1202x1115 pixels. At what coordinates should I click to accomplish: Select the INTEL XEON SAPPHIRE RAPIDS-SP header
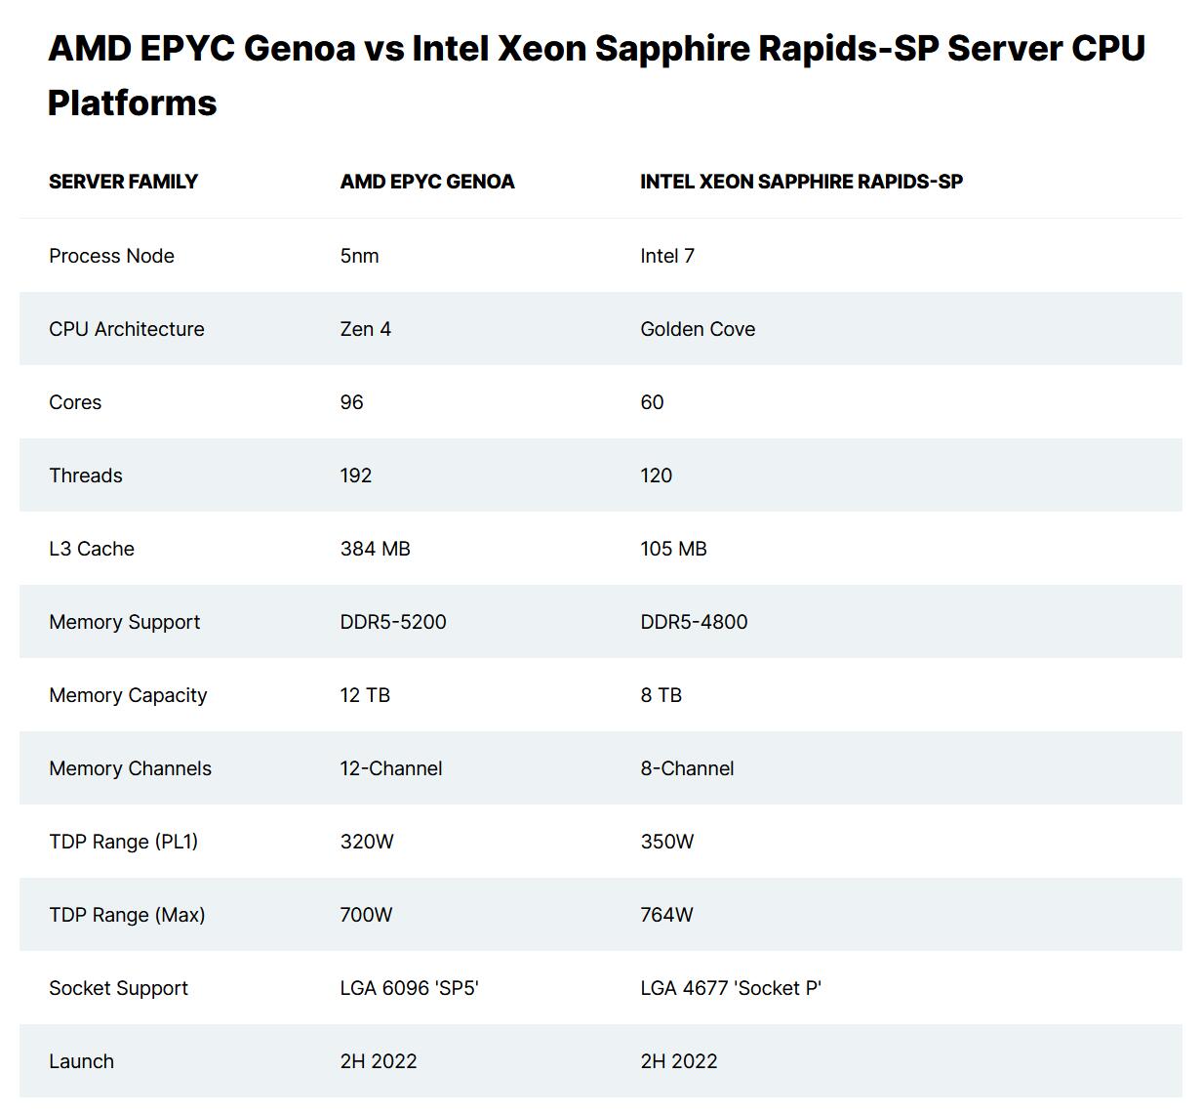[801, 182]
